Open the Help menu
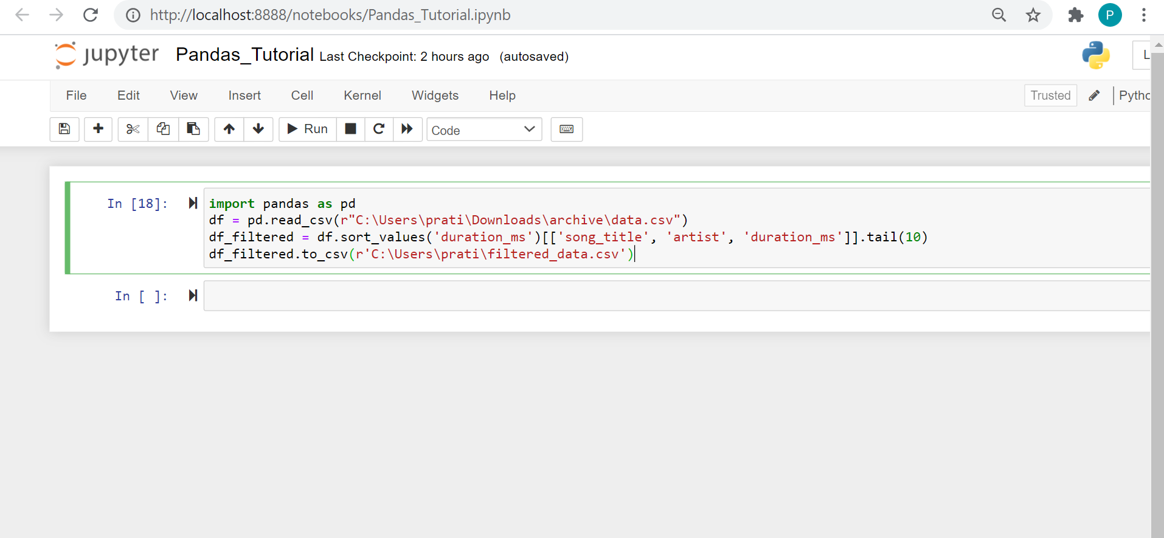The image size is (1164, 538). pyautogui.click(x=502, y=95)
